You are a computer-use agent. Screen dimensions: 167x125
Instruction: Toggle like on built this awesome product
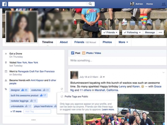tap(41, 95)
